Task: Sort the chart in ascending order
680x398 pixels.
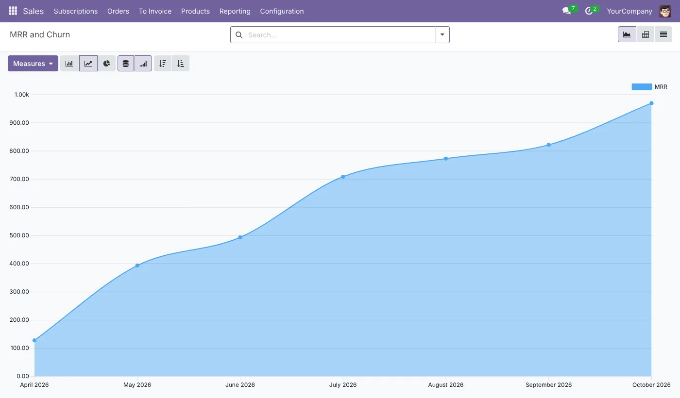Action: pos(181,64)
